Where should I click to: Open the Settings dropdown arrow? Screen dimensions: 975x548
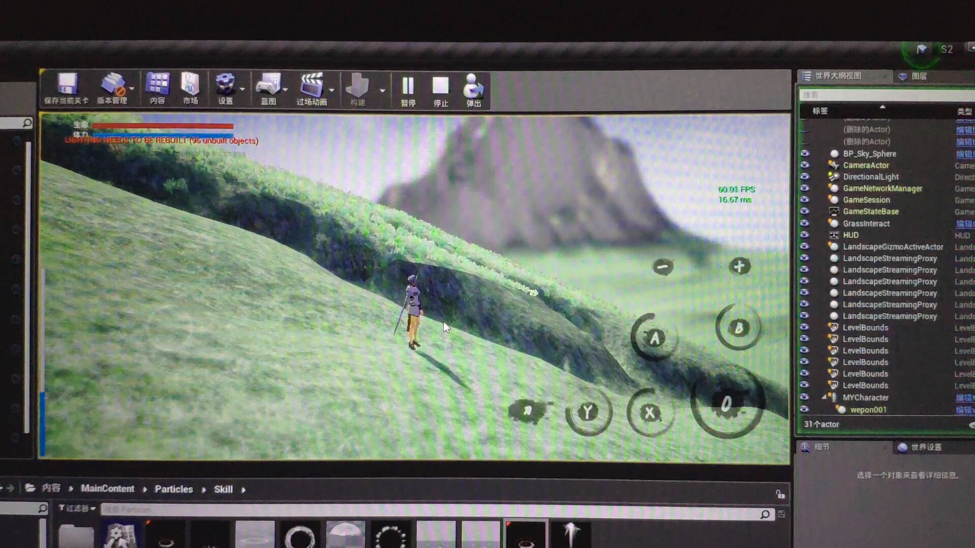[x=242, y=89]
